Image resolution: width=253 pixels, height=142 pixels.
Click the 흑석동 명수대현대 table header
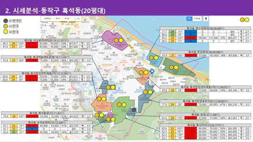(x=206, y=28)
